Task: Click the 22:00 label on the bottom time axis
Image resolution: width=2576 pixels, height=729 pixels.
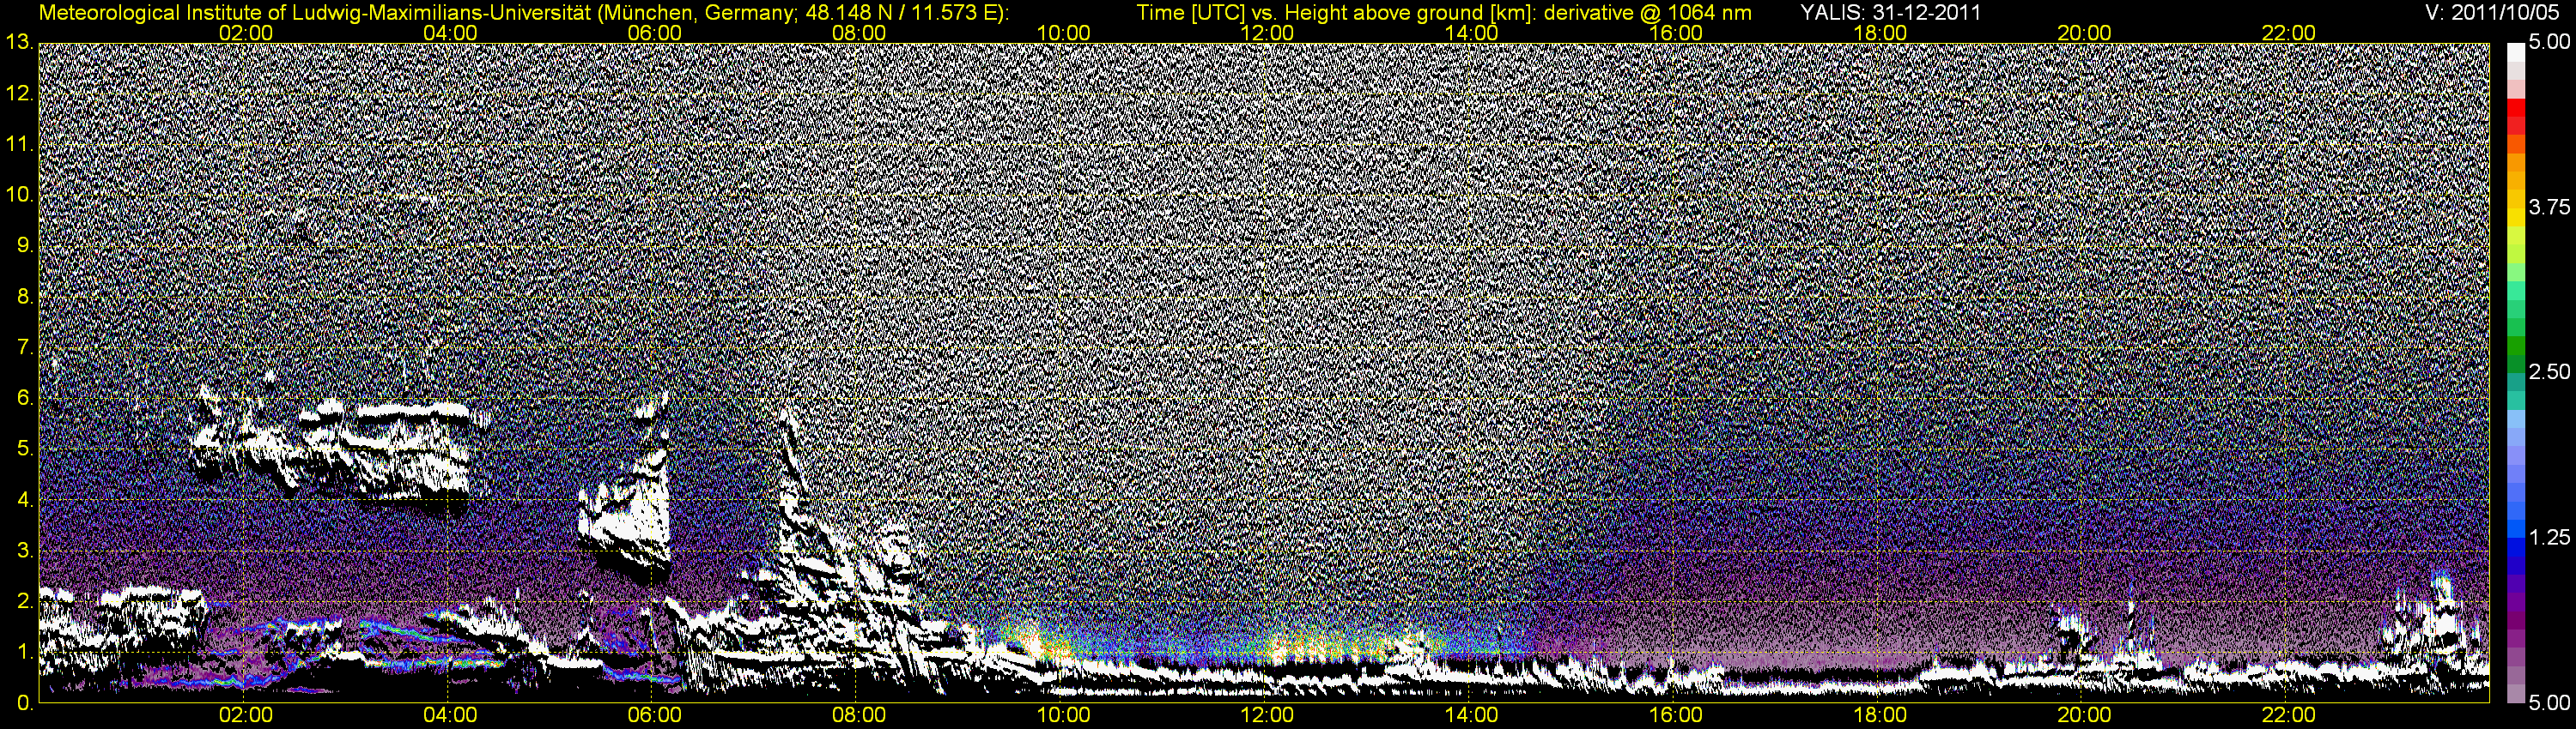Action: tap(2289, 715)
